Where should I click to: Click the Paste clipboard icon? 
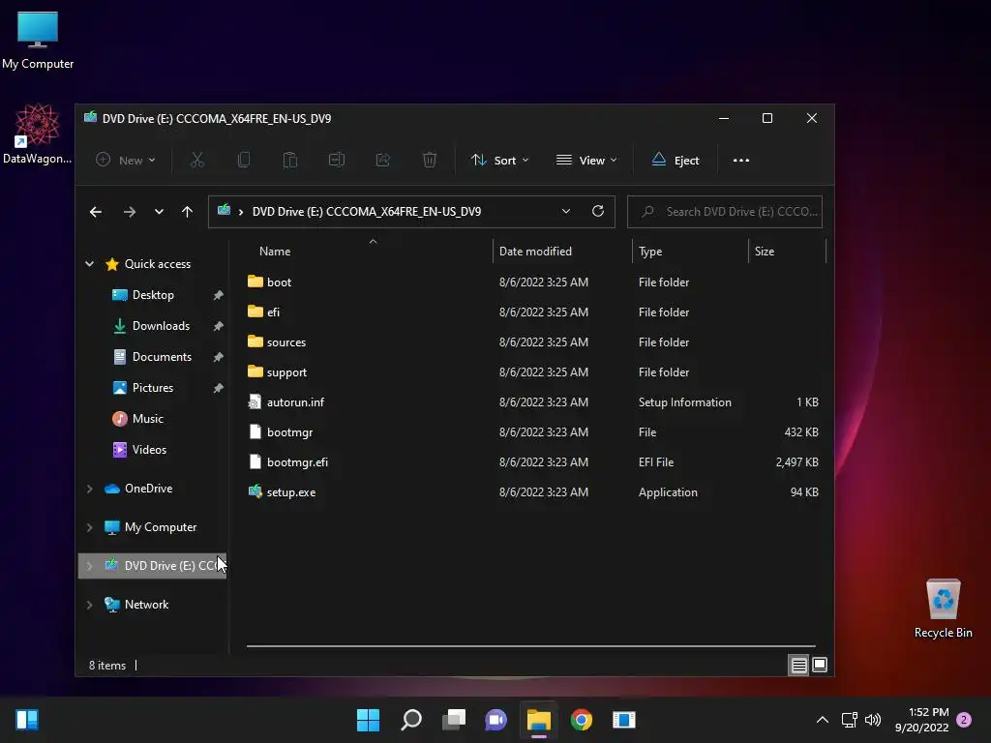(x=290, y=160)
